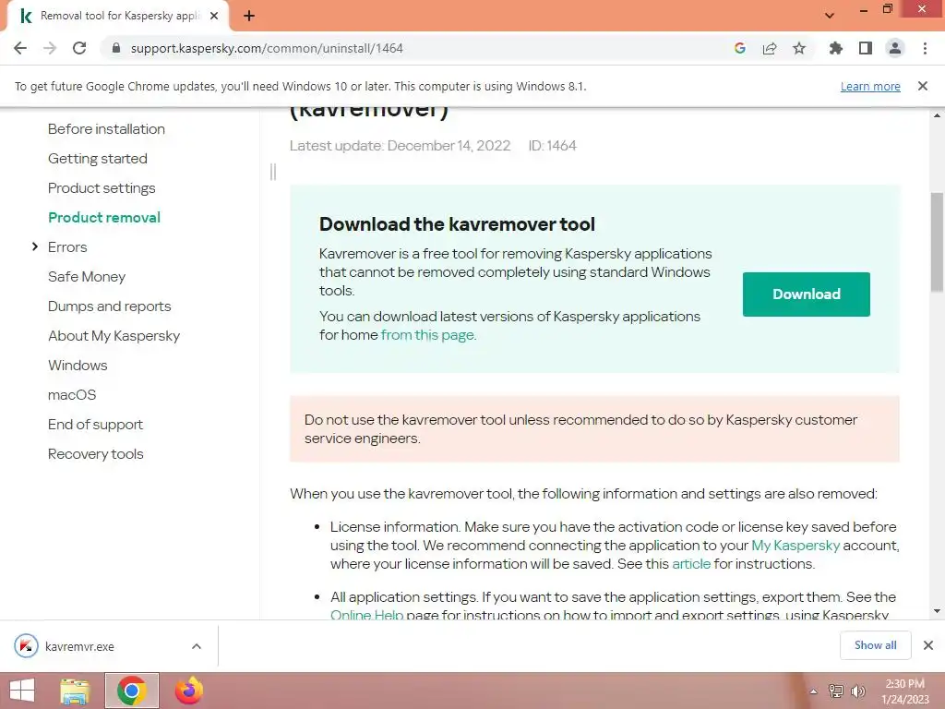945x709 pixels.
Task: Click the scrollbar down arrow
Action: 937,611
